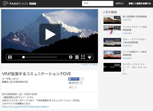Open realsoko link under フィギュアスケート video
Image resolution: width=153 pixels, height=111 pixels.
pos(127,33)
